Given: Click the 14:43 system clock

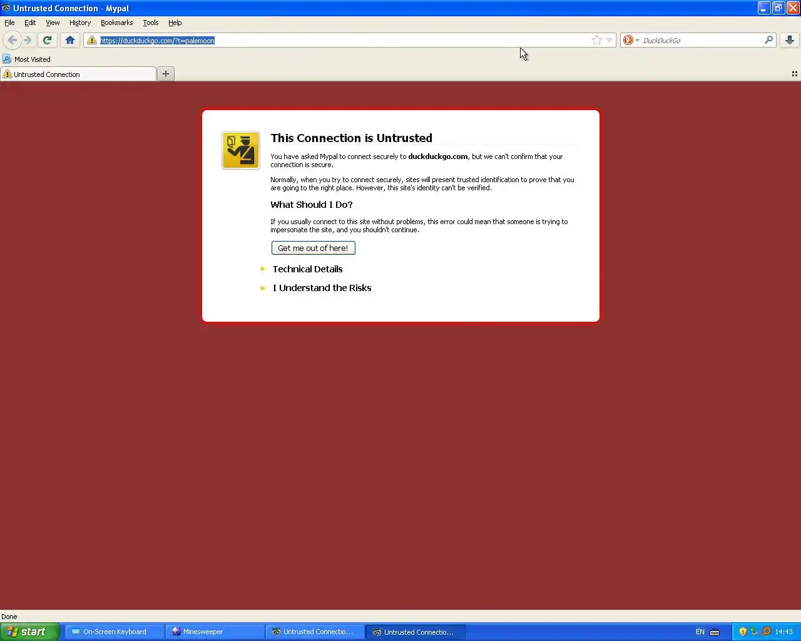Looking at the screenshot, I should pyautogui.click(x=783, y=632).
